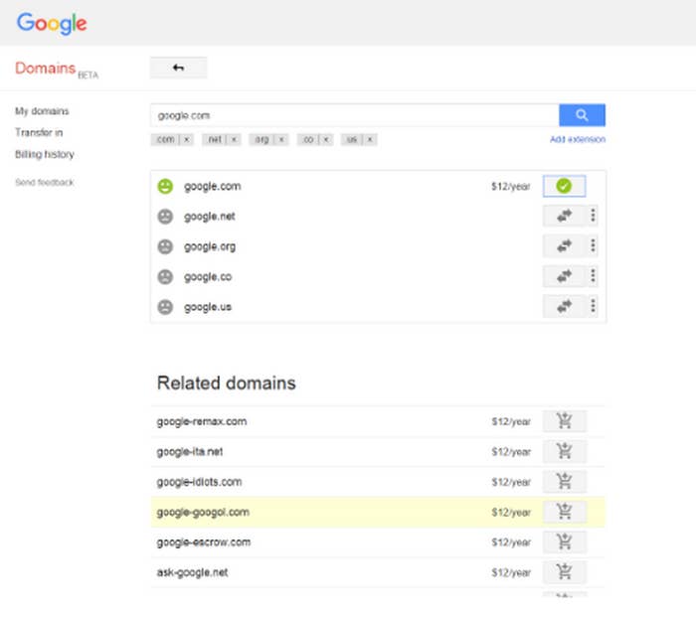Screen dimensions: 696x618
Task: Click sad face icon next to google.org
Action: click(x=165, y=246)
